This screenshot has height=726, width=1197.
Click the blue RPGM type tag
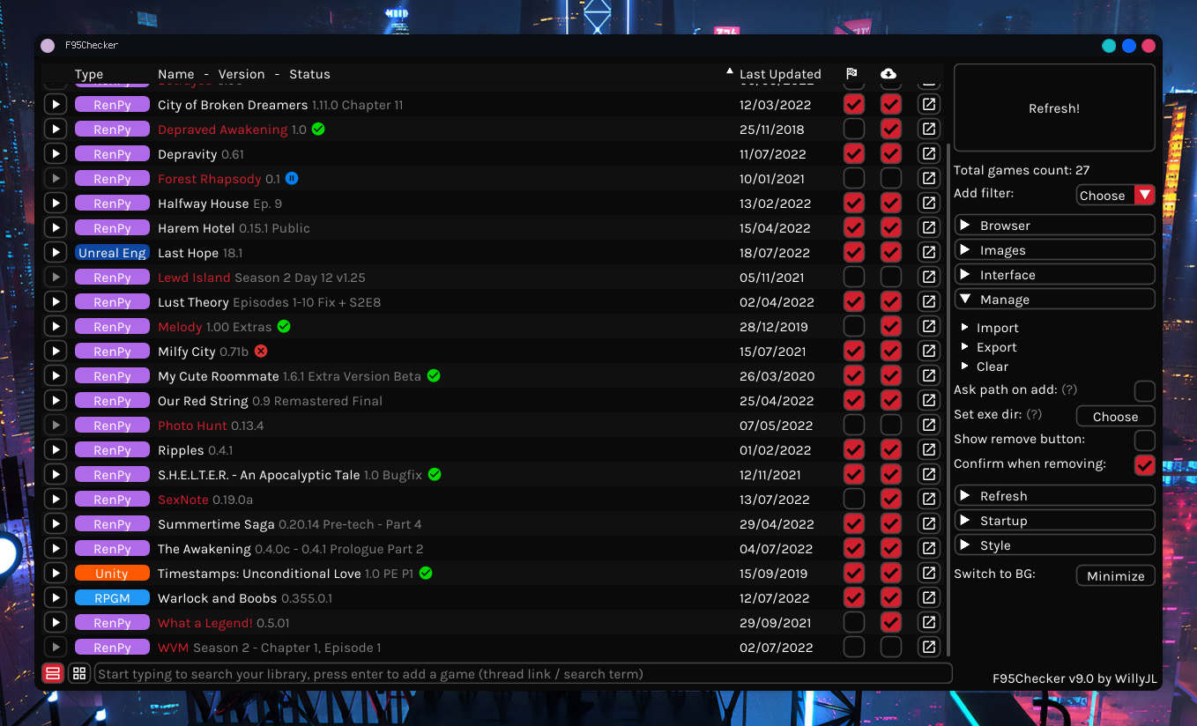[x=112, y=598]
